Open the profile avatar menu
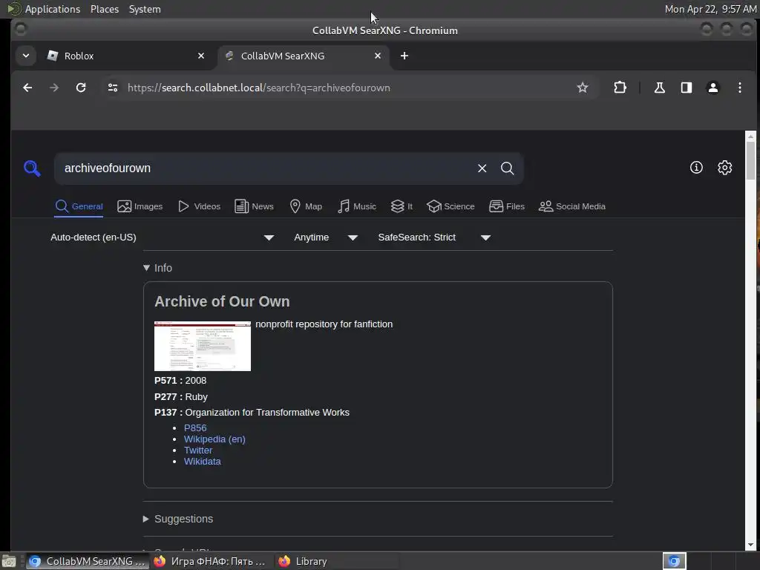This screenshot has width=760, height=570. (712, 88)
